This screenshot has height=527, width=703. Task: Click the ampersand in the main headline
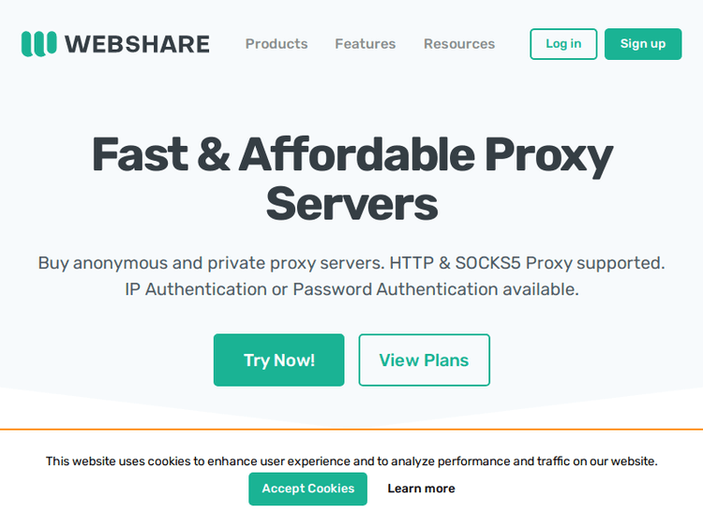click(214, 155)
